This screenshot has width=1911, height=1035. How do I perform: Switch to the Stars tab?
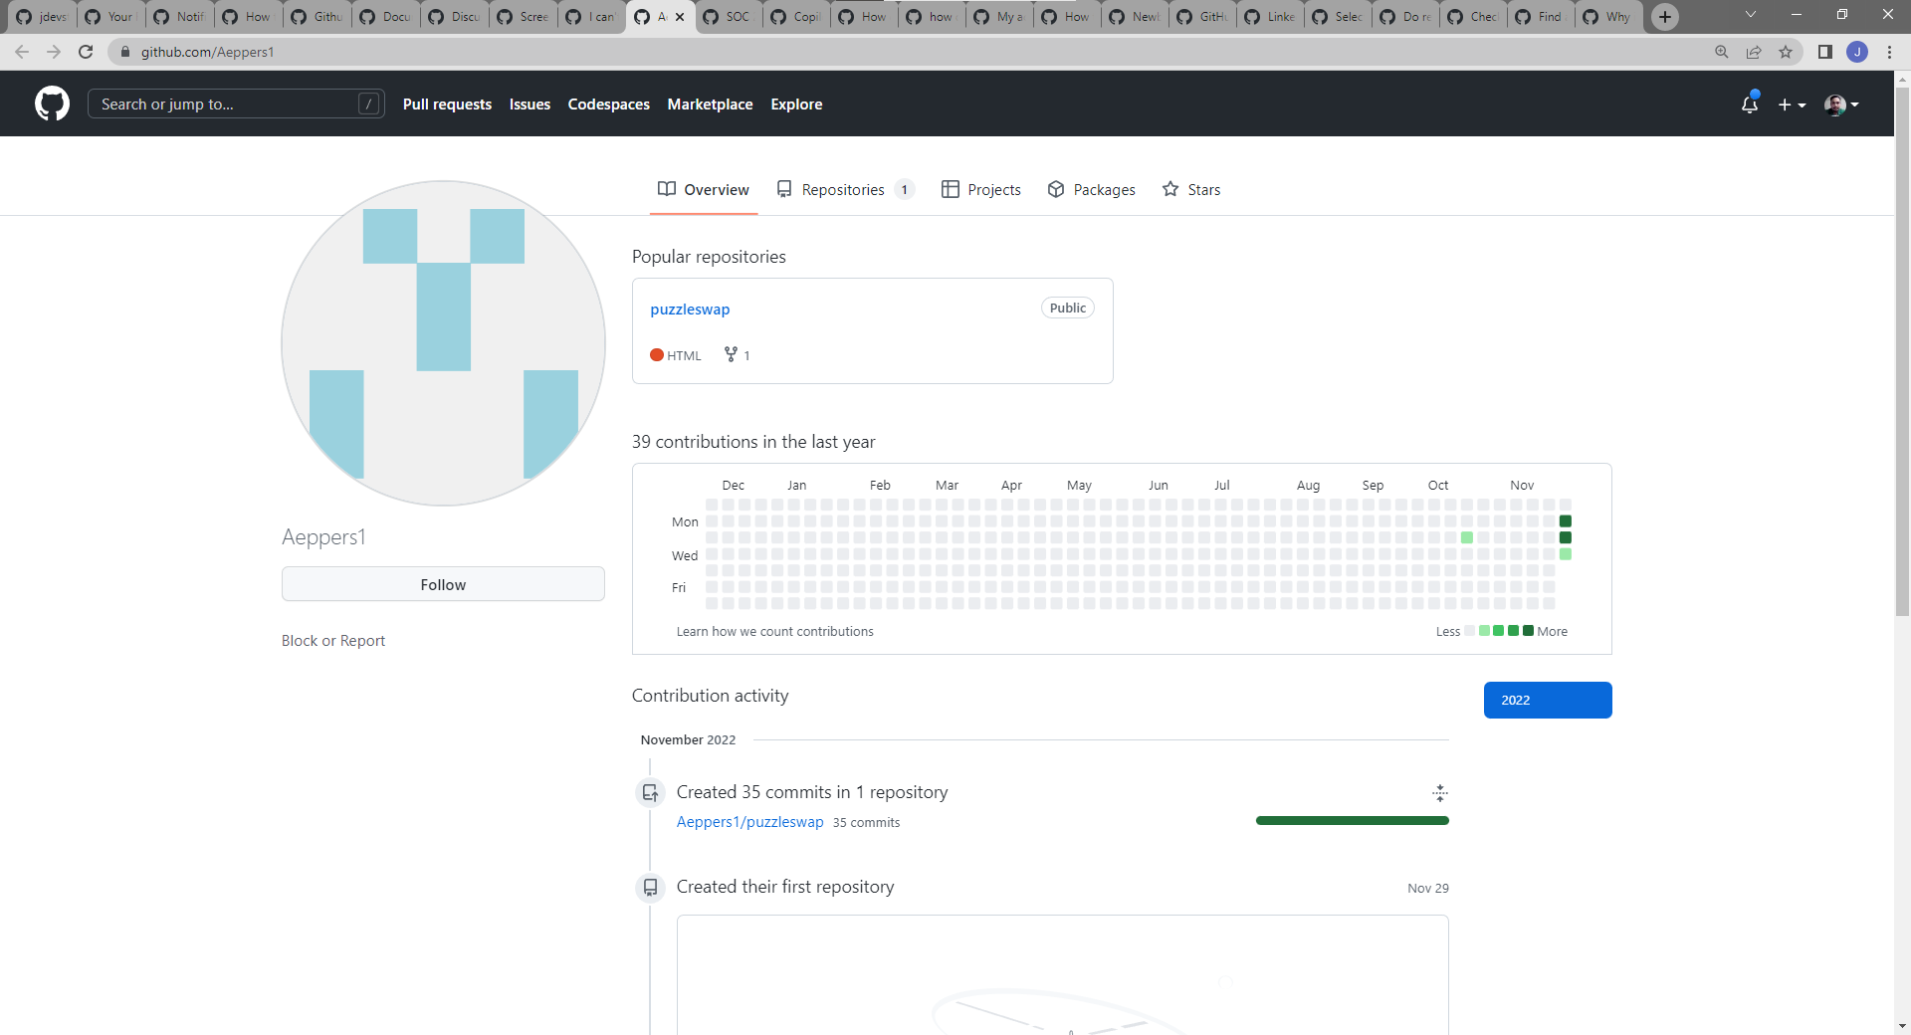point(1191,189)
